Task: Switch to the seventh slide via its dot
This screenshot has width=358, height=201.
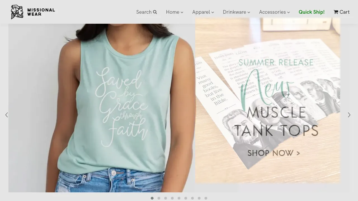Action: pyautogui.click(x=192, y=198)
